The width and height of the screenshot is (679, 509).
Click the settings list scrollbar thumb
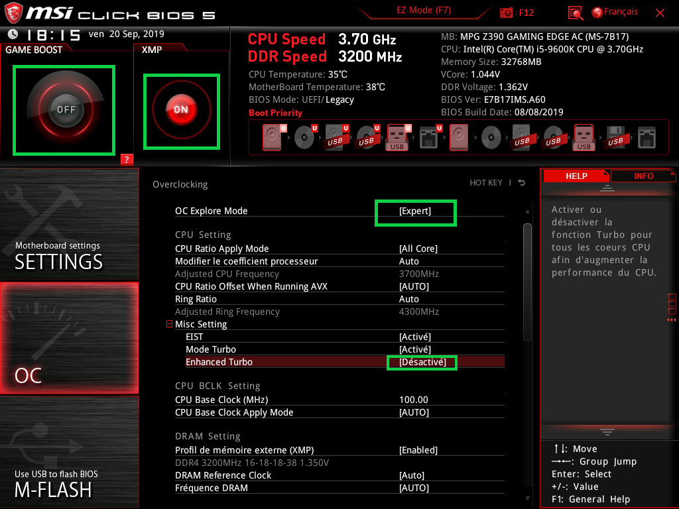[x=527, y=282]
